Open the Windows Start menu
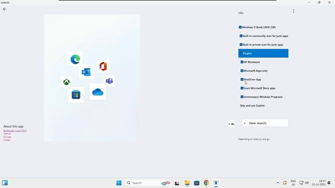The height and width of the screenshot is (188, 335). (119, 183)
